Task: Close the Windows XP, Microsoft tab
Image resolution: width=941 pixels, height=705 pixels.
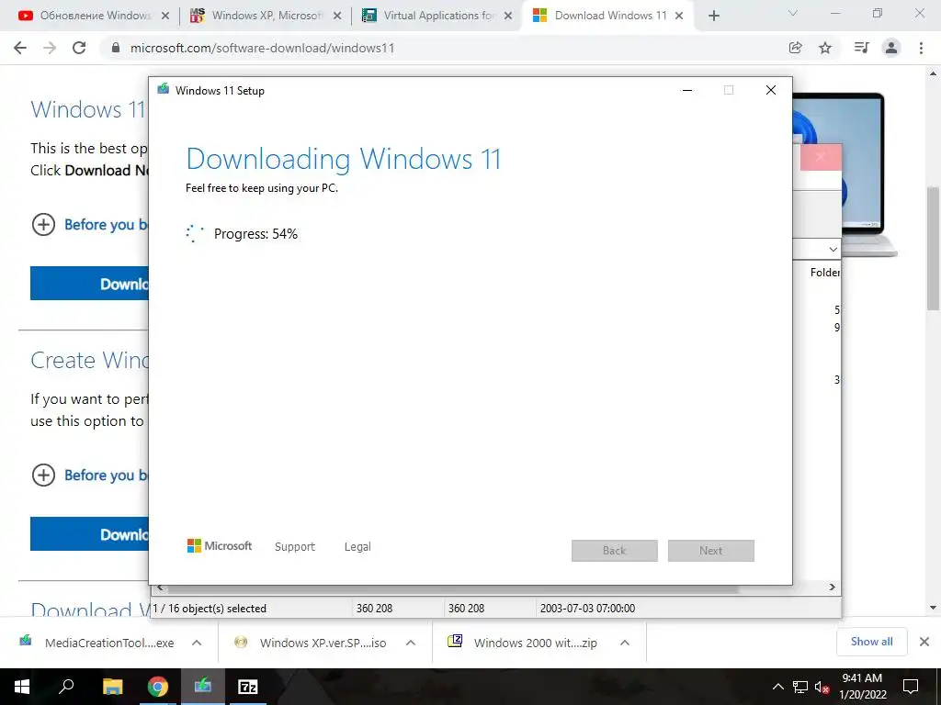Action: click(x=337, y=17)
